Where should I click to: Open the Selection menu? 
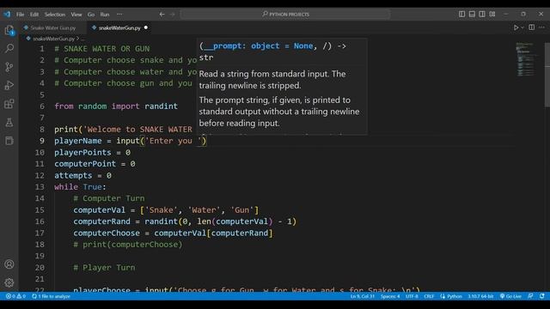tap(55, 15)
